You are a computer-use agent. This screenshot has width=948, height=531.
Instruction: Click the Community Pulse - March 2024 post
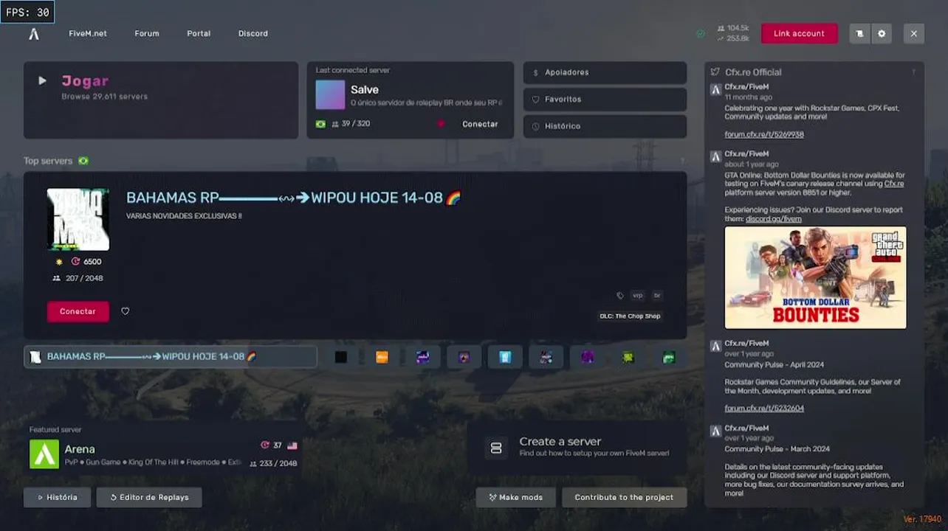[777, 448]
